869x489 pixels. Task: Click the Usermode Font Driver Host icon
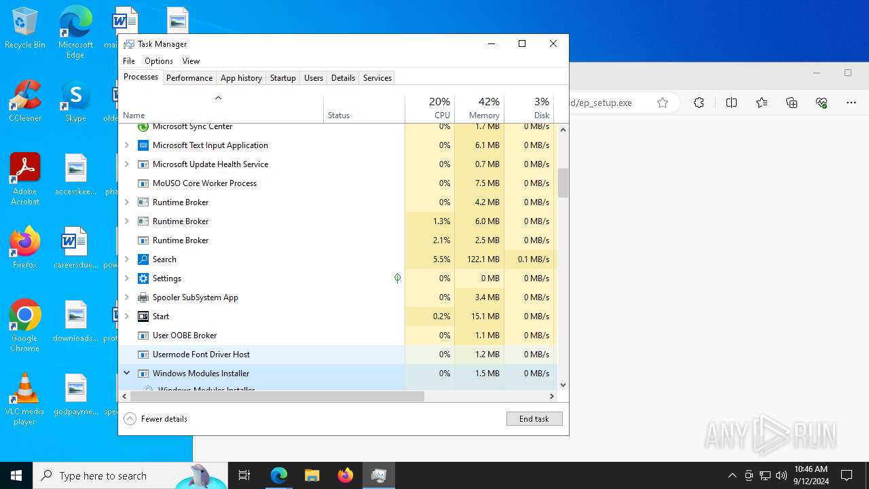point(143,355)
